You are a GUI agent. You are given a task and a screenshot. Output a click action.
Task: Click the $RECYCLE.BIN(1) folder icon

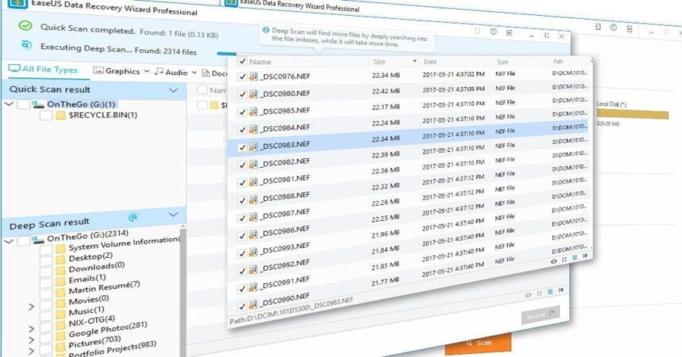tap(61, 116)
